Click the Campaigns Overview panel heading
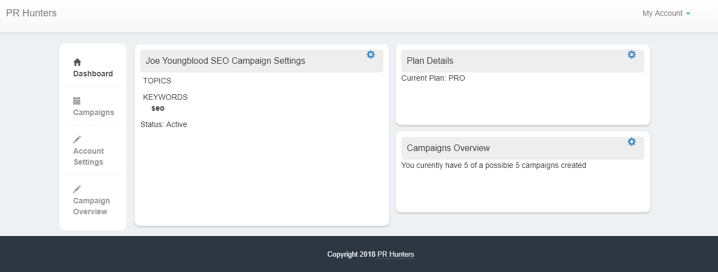Screen dimensions: 718x272 point(448,148)
